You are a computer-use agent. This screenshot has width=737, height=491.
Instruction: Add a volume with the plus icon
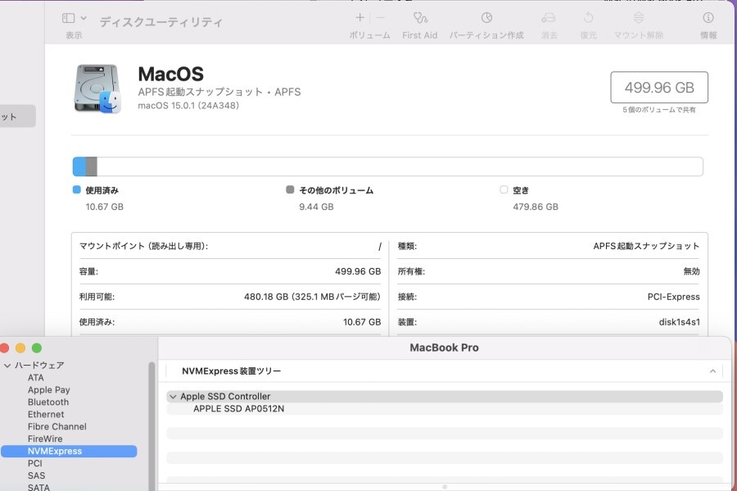click(360, 18)
